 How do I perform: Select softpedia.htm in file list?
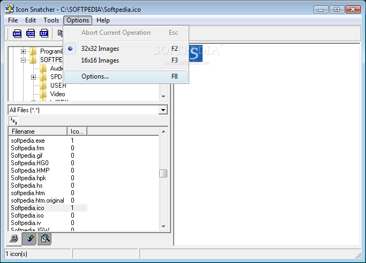point(28,193)
